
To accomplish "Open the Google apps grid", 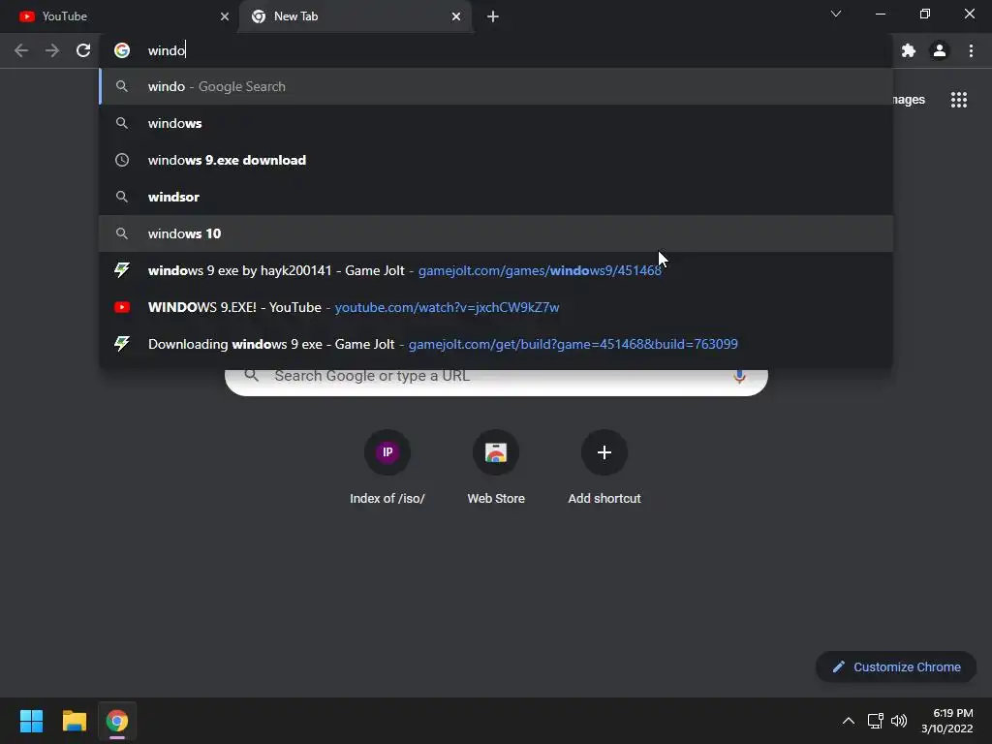I will click(x=959, y=100).
